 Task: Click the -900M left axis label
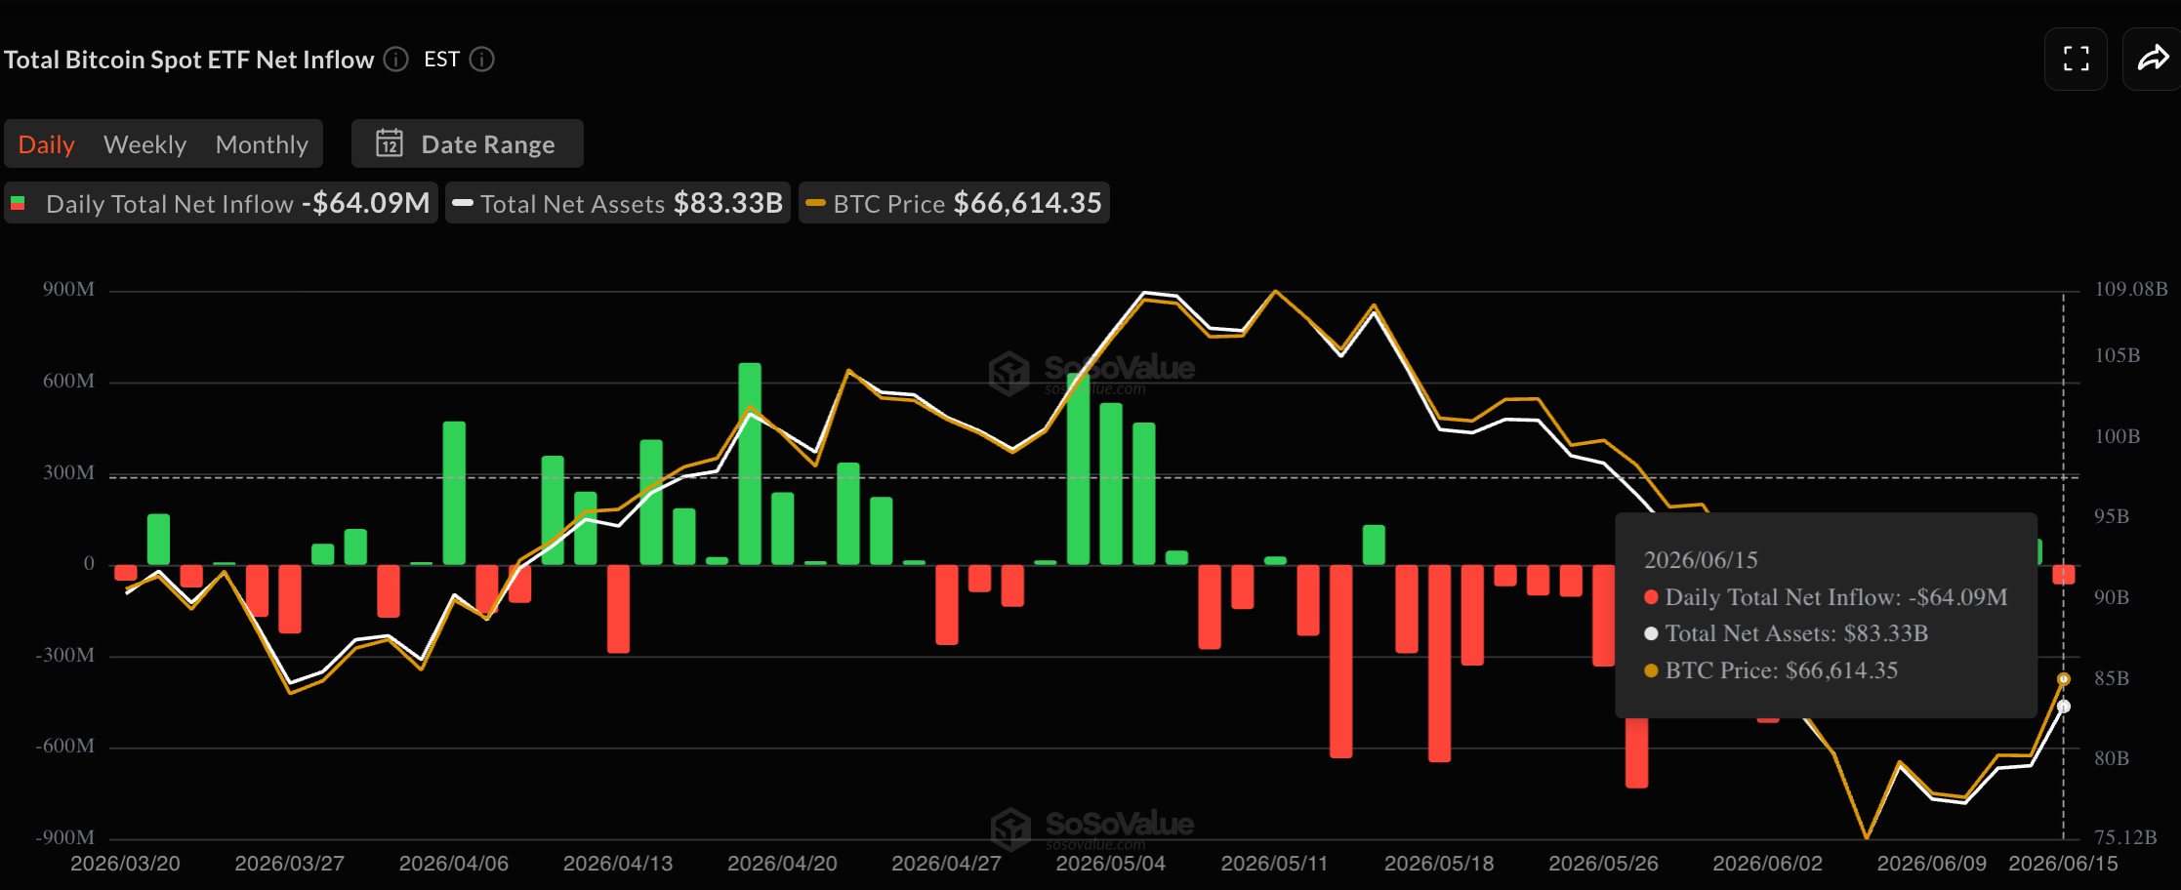(x=64, y=837)
